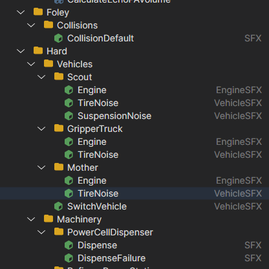Collapse the Scout folder chevron

(x=41, y=77)
